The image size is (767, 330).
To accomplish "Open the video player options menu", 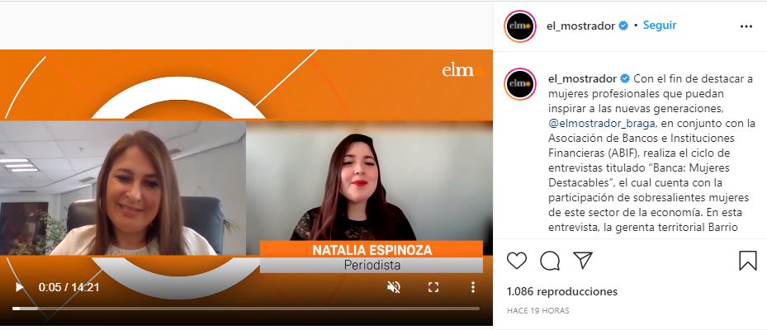I will [472, 287].
